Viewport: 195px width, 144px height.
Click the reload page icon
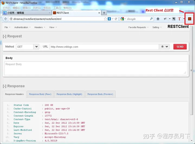point(116,19)
